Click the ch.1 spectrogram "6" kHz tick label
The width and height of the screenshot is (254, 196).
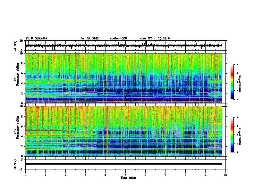pos(22,73)
